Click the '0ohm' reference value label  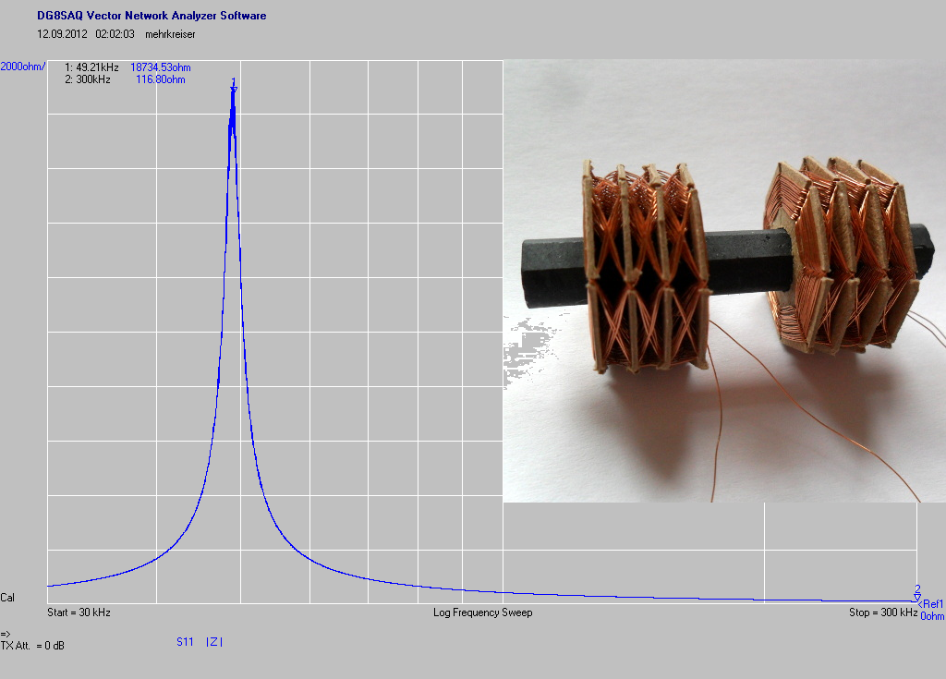pos(932,616)
